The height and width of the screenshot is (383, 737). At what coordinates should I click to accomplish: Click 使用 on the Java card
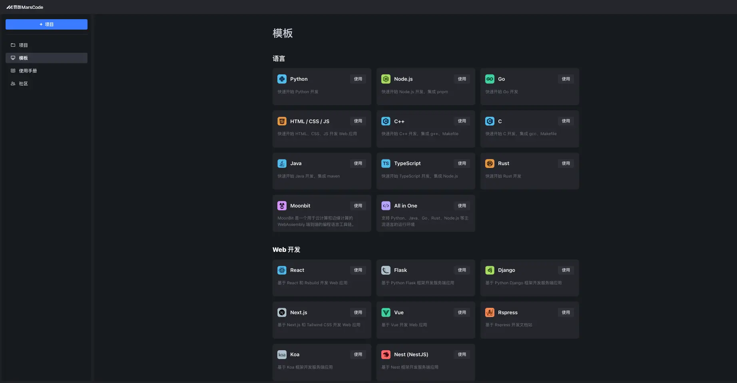358,164
